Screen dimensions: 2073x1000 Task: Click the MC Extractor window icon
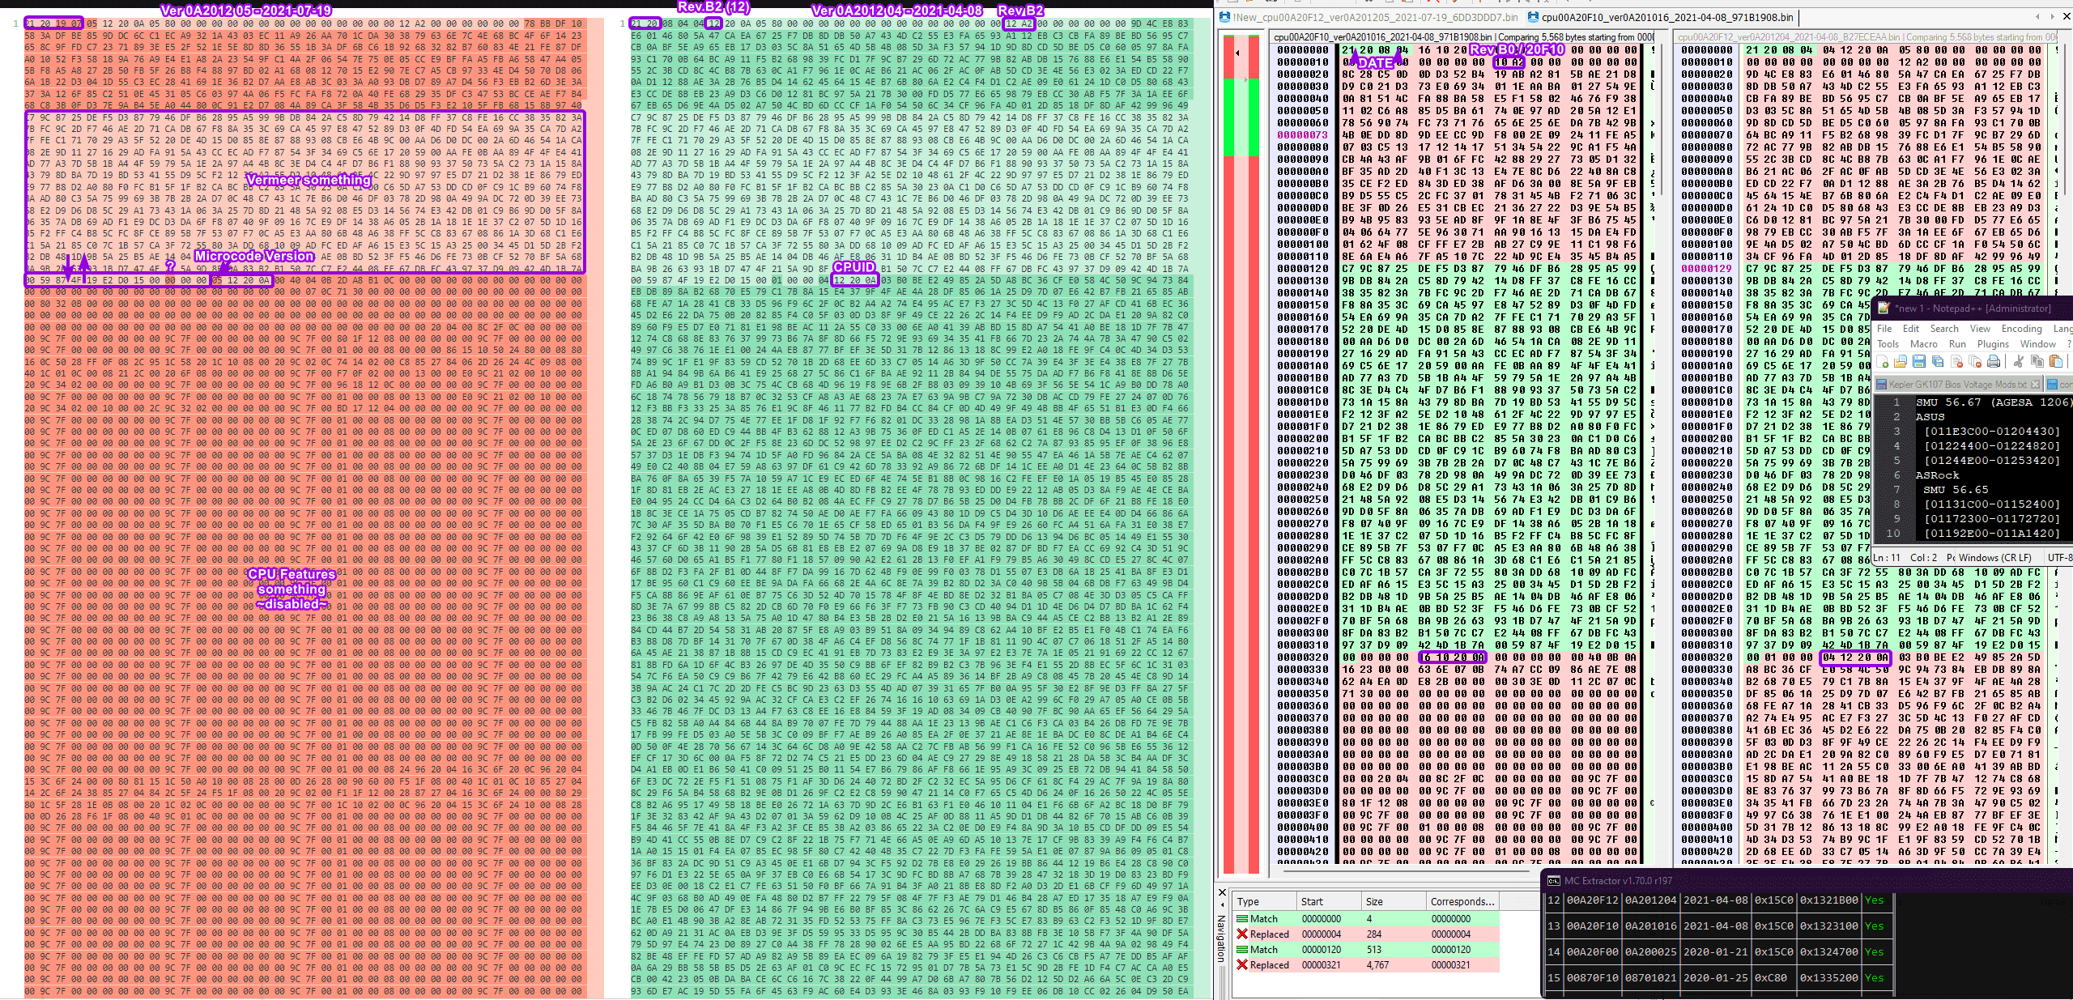[1554, 880]
